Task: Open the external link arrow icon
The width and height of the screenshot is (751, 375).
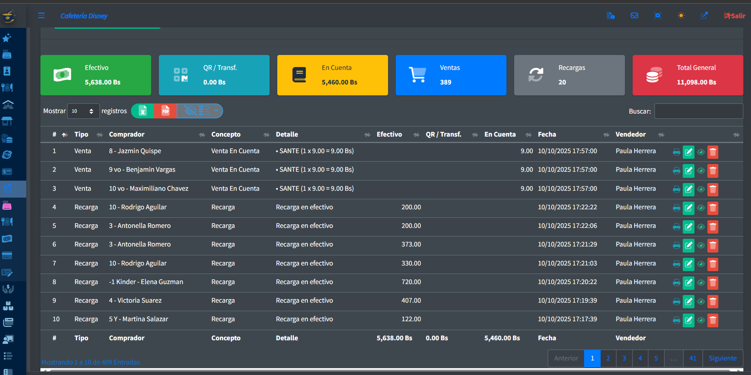Action: (x=704, y=16)
